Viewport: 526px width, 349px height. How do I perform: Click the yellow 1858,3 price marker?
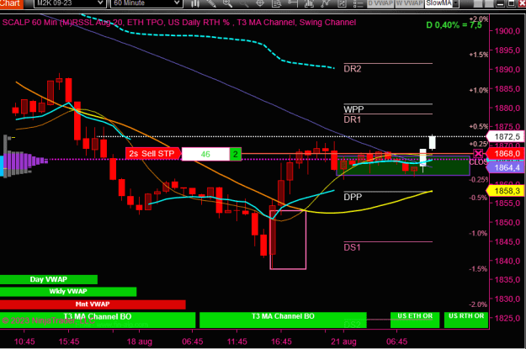pos(505,191)
